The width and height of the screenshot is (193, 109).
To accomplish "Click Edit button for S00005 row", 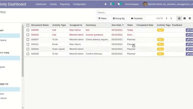I will [x=189, y=30].
